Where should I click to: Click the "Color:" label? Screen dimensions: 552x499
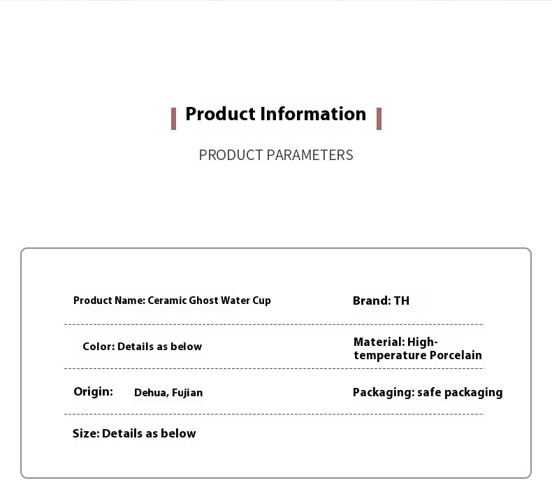click(x=99, y=347)
